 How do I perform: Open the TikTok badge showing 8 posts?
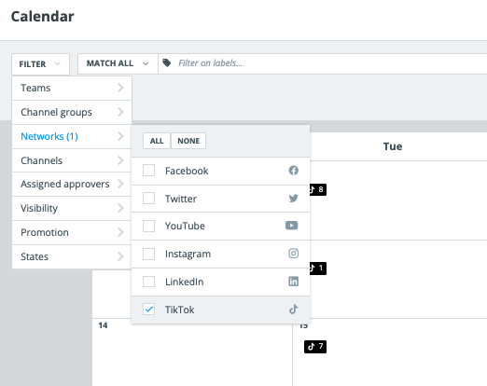(317, 189)
